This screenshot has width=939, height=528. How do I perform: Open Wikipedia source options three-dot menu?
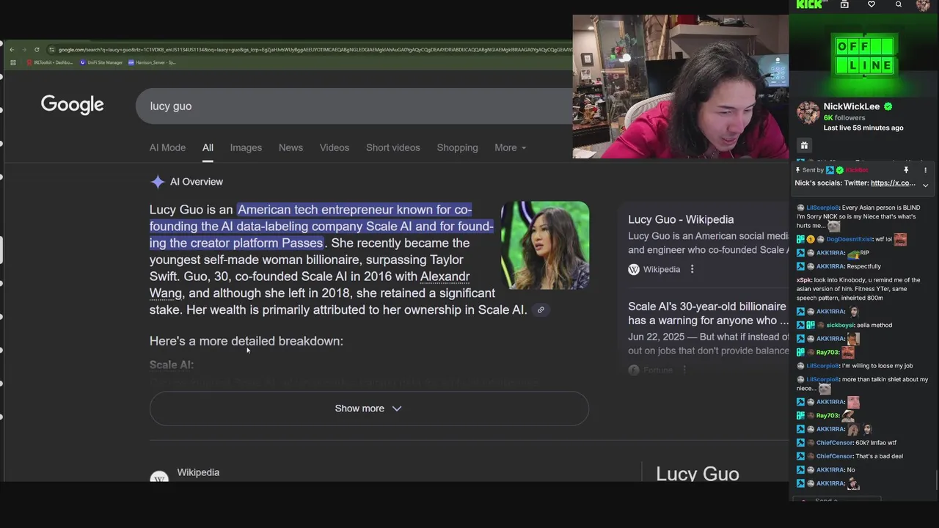click(x=692, y=269)
